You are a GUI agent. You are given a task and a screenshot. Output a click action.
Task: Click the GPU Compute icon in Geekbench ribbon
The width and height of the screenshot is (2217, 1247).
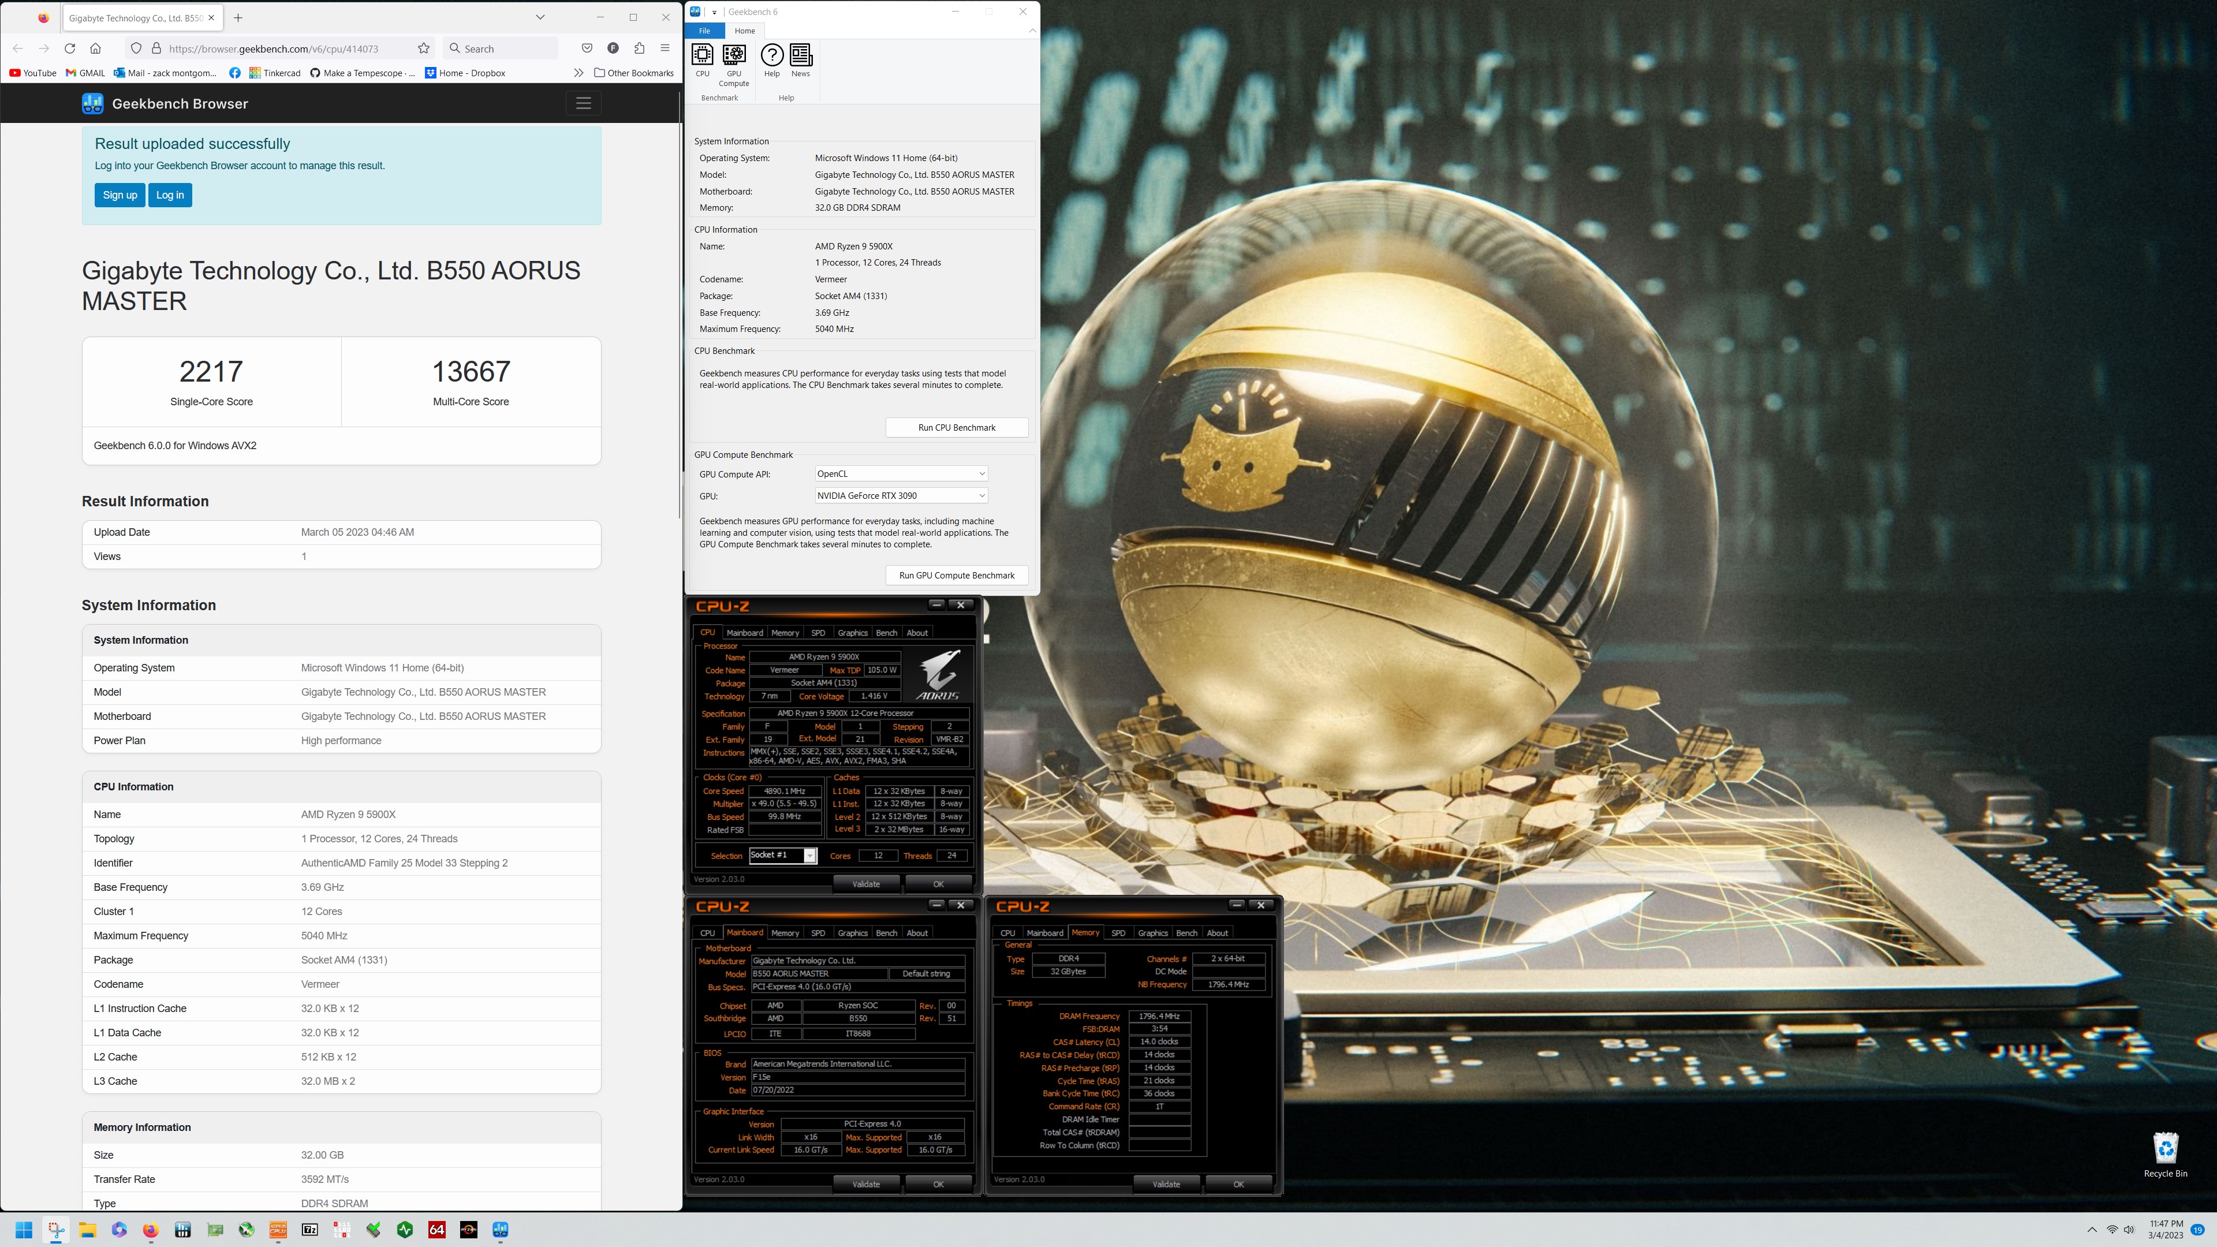coord(734,65)
